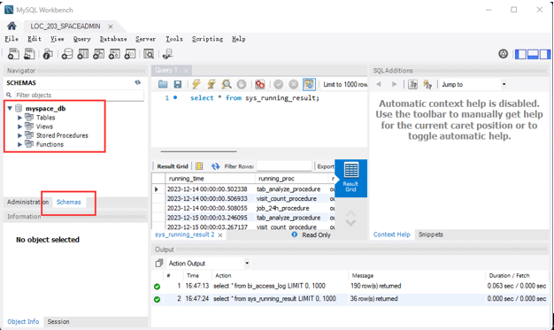The height and width of the screenshot is (330, 554).
Task: Get context help for caret position
Action: click(x=412, y=84)
